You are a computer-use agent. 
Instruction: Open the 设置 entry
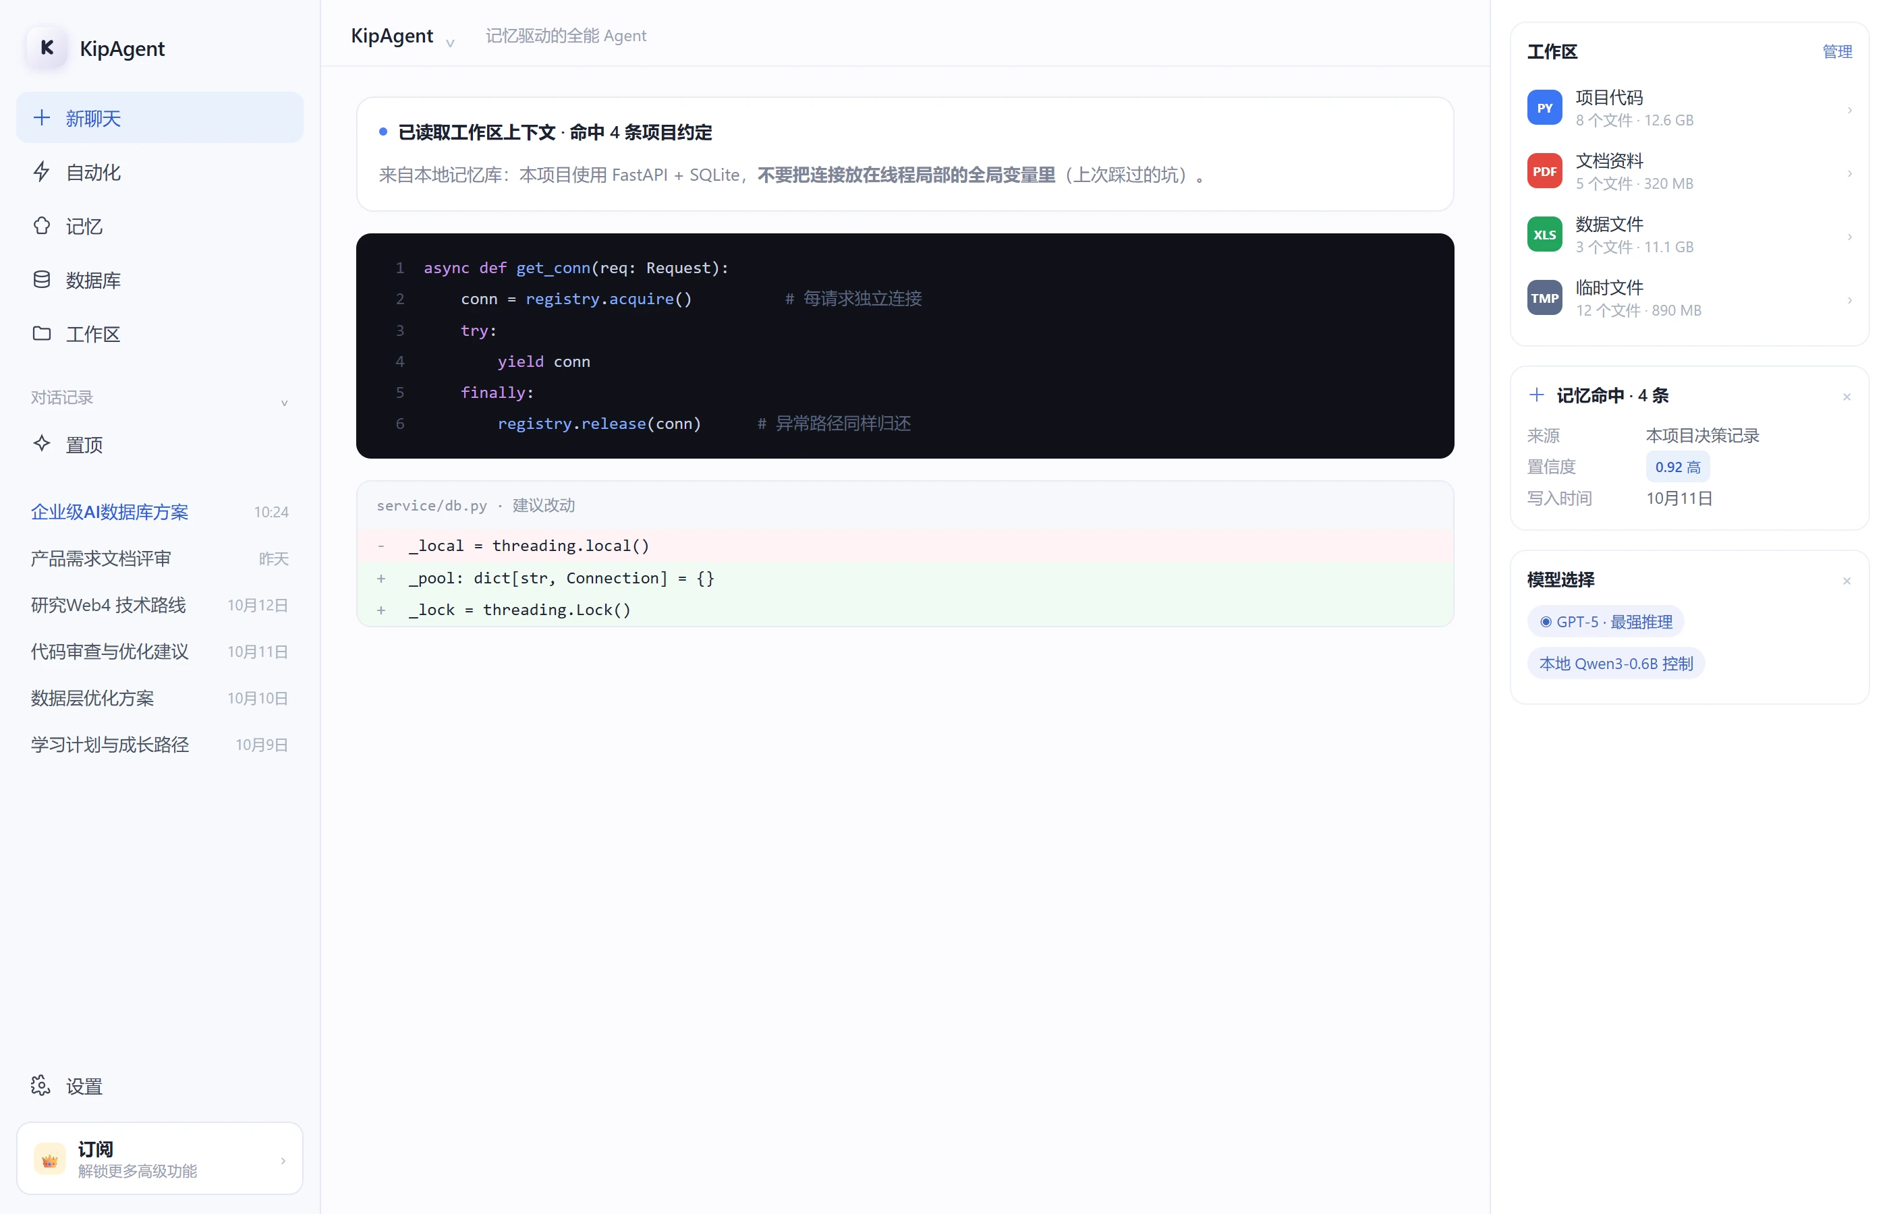[x=159, y=1085]
